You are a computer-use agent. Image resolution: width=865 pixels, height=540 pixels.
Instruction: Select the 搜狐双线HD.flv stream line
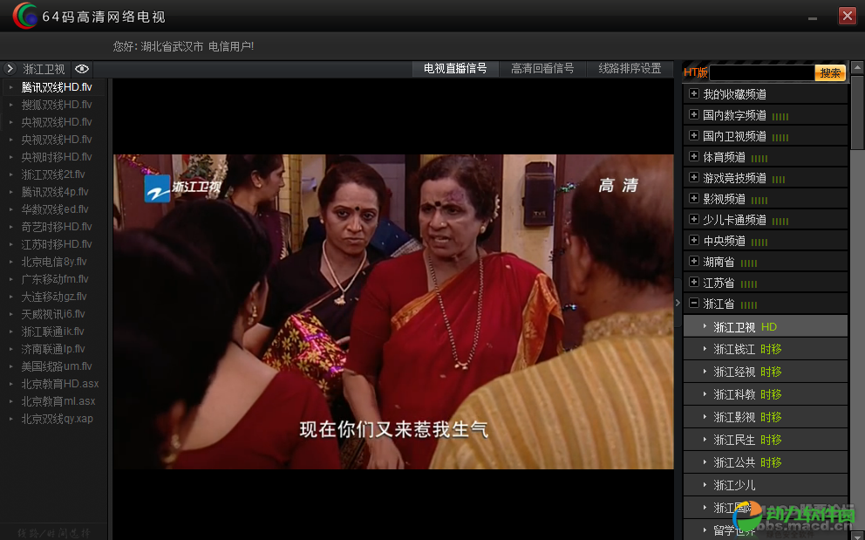tap(57, 105)
